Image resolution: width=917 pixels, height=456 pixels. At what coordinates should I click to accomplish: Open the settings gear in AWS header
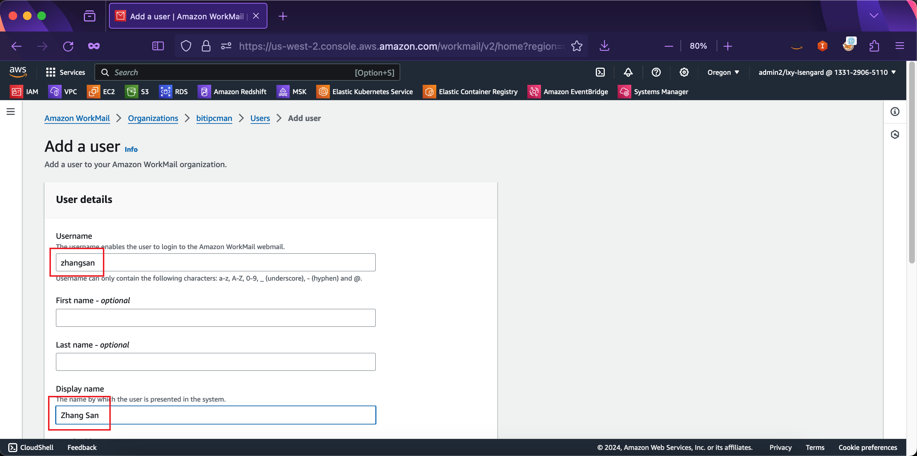click(x=684, y=72)
